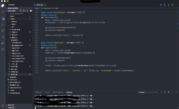Screen dimensions: 179x109
Task: Open the Run and Debug view
Action: click(x=3, y=24)
